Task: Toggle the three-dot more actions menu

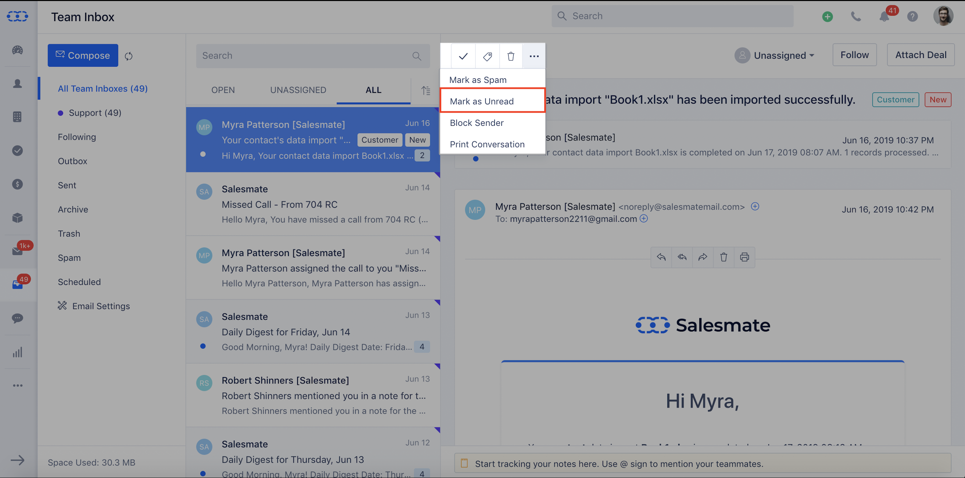Action: [534, 56]
